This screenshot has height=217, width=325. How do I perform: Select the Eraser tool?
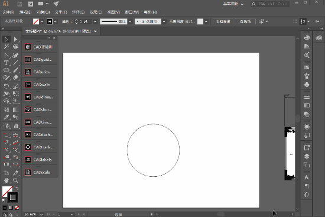pyautogui.click(x=15, y=77)
